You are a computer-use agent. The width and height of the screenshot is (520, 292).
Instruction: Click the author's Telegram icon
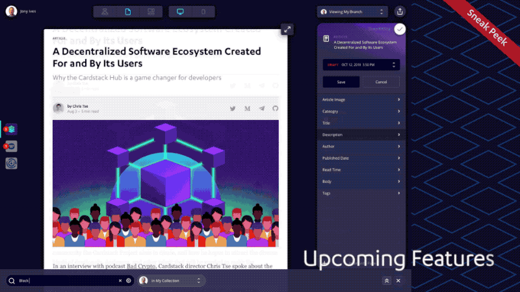coord(262,108)
